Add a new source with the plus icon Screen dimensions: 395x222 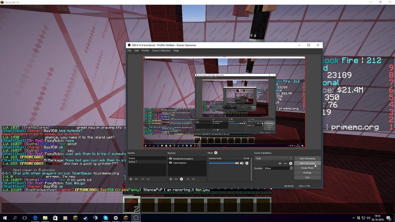pos(170,179)
